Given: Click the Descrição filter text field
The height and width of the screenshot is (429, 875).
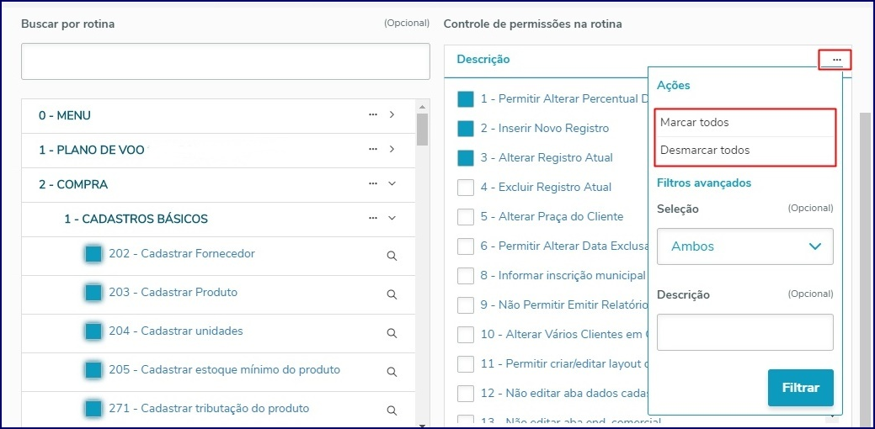Looking at the screenshot, I should pyautogui.click(x=745, y=332).
